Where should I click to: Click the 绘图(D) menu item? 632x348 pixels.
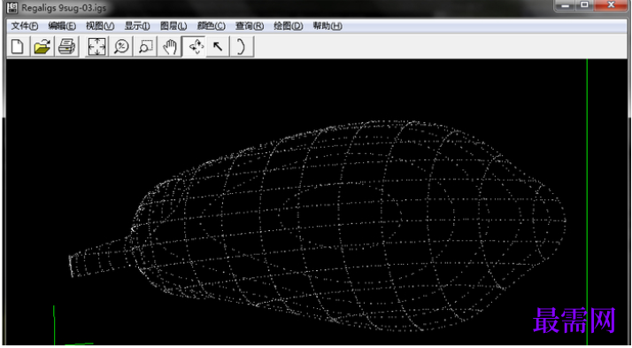click(x=289, y=27)
